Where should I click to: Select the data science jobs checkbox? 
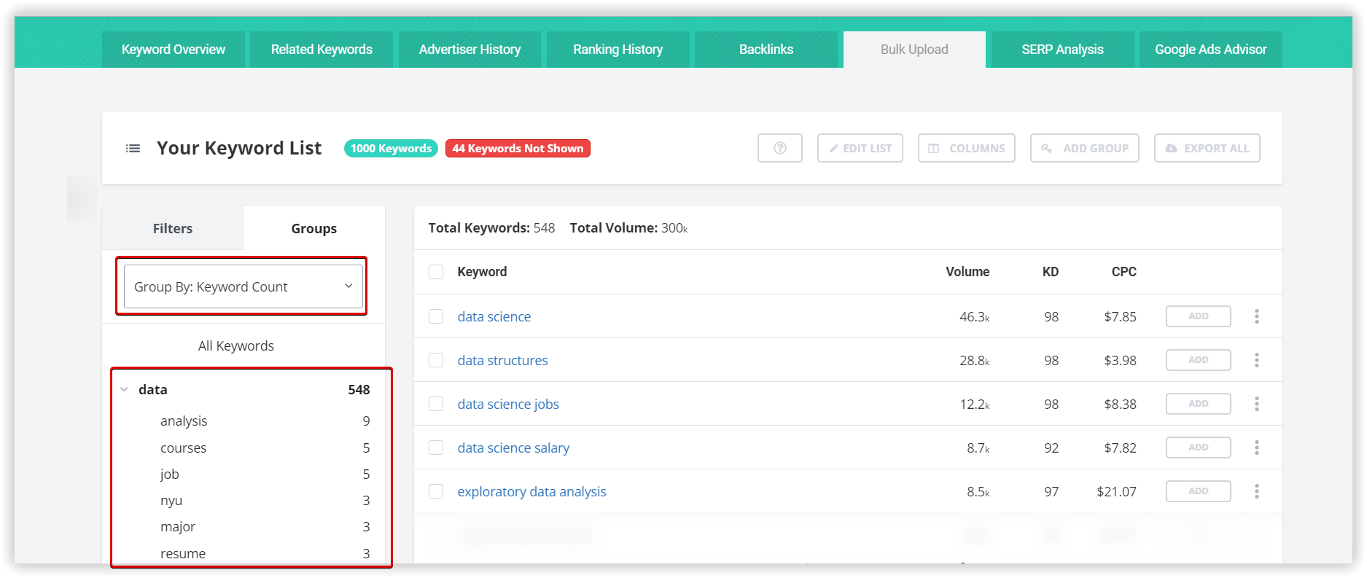pos(436,404)
